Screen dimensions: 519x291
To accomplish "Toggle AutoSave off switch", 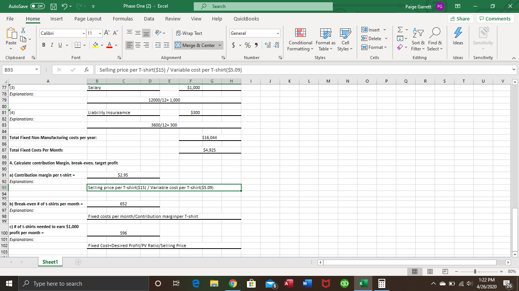I will tap(37, 6).
